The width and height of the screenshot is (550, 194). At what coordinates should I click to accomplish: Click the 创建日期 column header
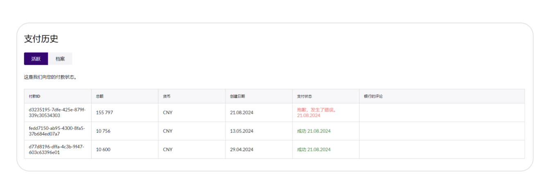point(237,96)
